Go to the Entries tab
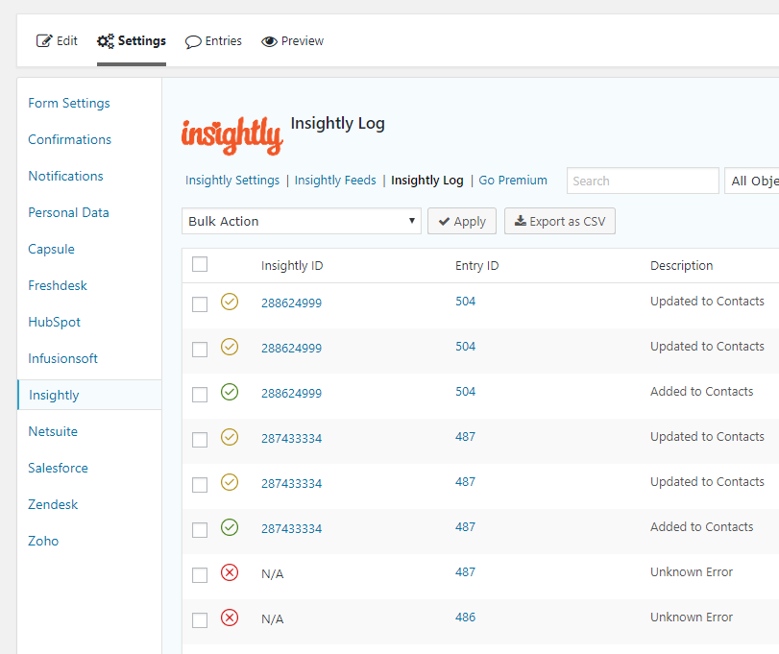779x654 pixels. point(213,41)
